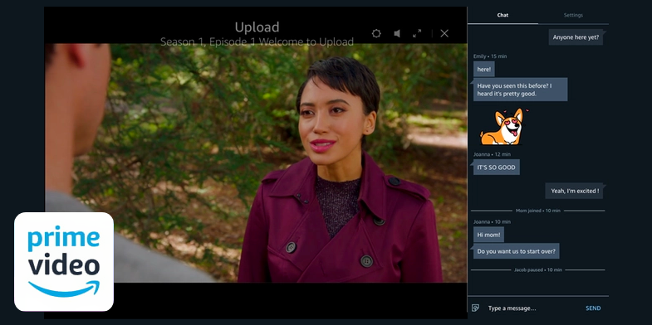The width and height of the screenshot is (652, 325).
Task: Click the video frame to toggle playback
Action: pos(256,163)
